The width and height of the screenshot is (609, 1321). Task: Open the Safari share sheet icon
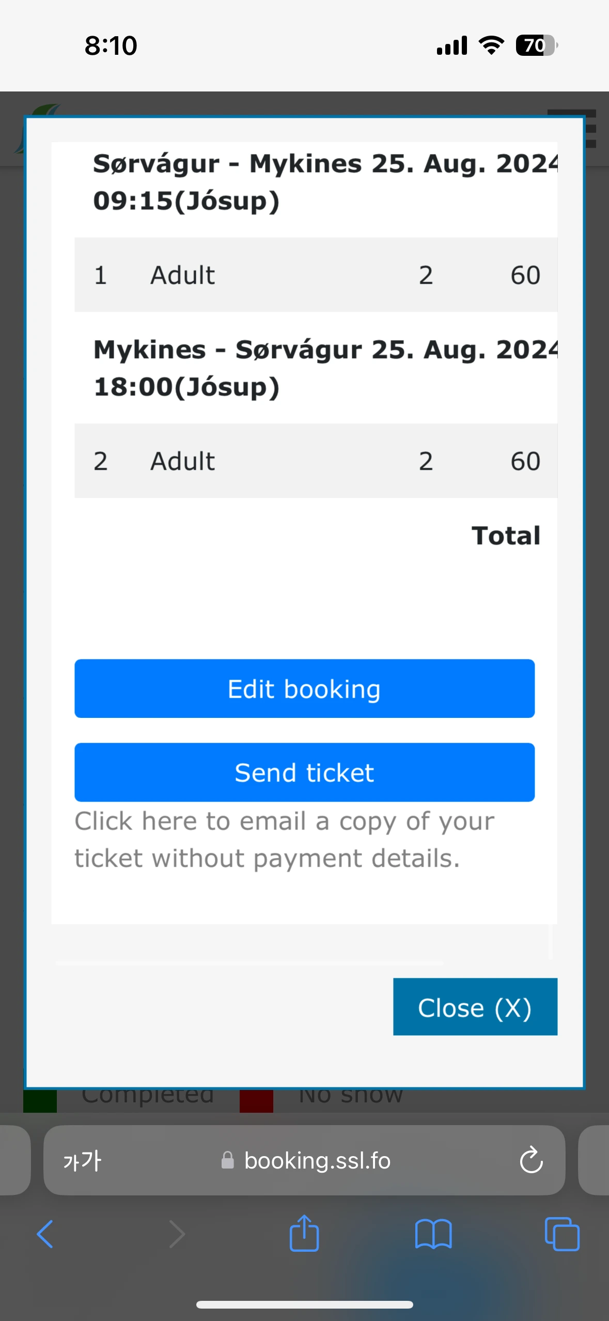click(304, 1233)
